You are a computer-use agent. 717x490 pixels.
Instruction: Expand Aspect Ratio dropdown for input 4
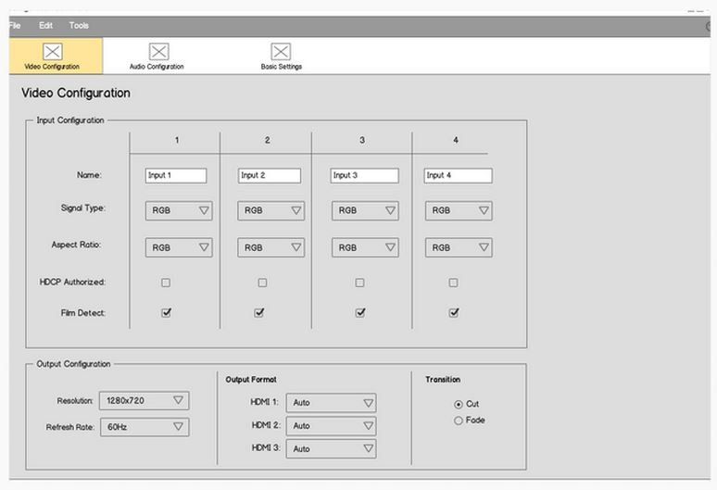[x=459, y=247]
